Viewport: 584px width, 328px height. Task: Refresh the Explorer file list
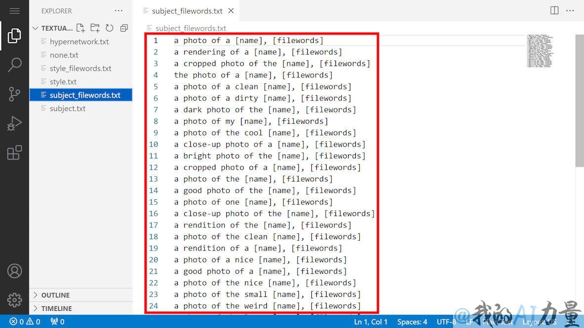click(x=110, y=28)
